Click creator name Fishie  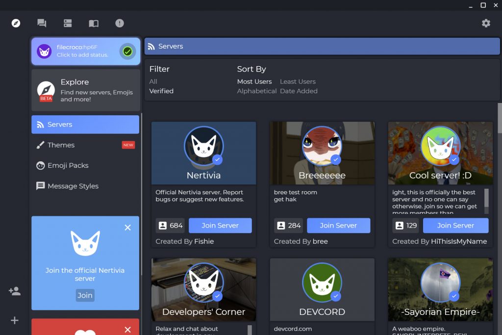(x=204, y=241)
